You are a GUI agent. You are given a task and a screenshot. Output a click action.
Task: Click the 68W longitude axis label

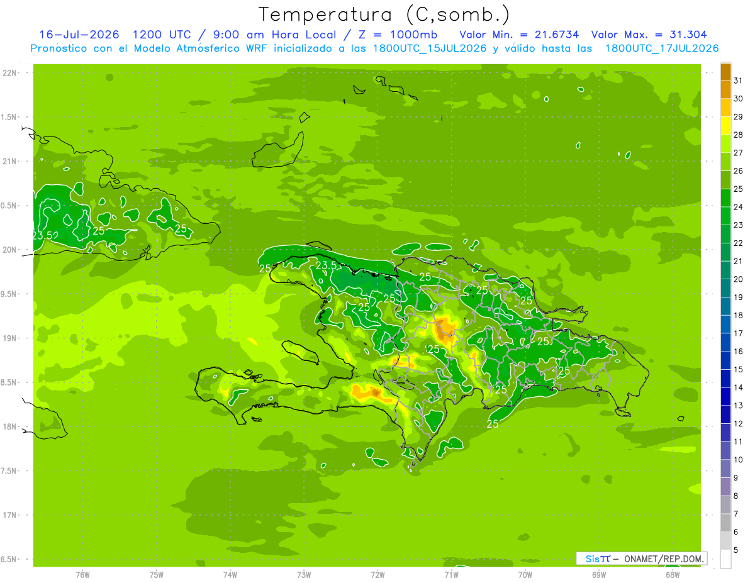tap(673, 574)
